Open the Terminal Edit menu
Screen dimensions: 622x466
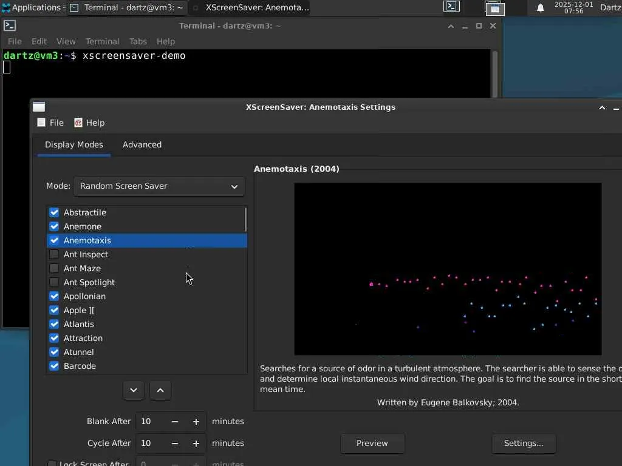[x=39, y=41]
